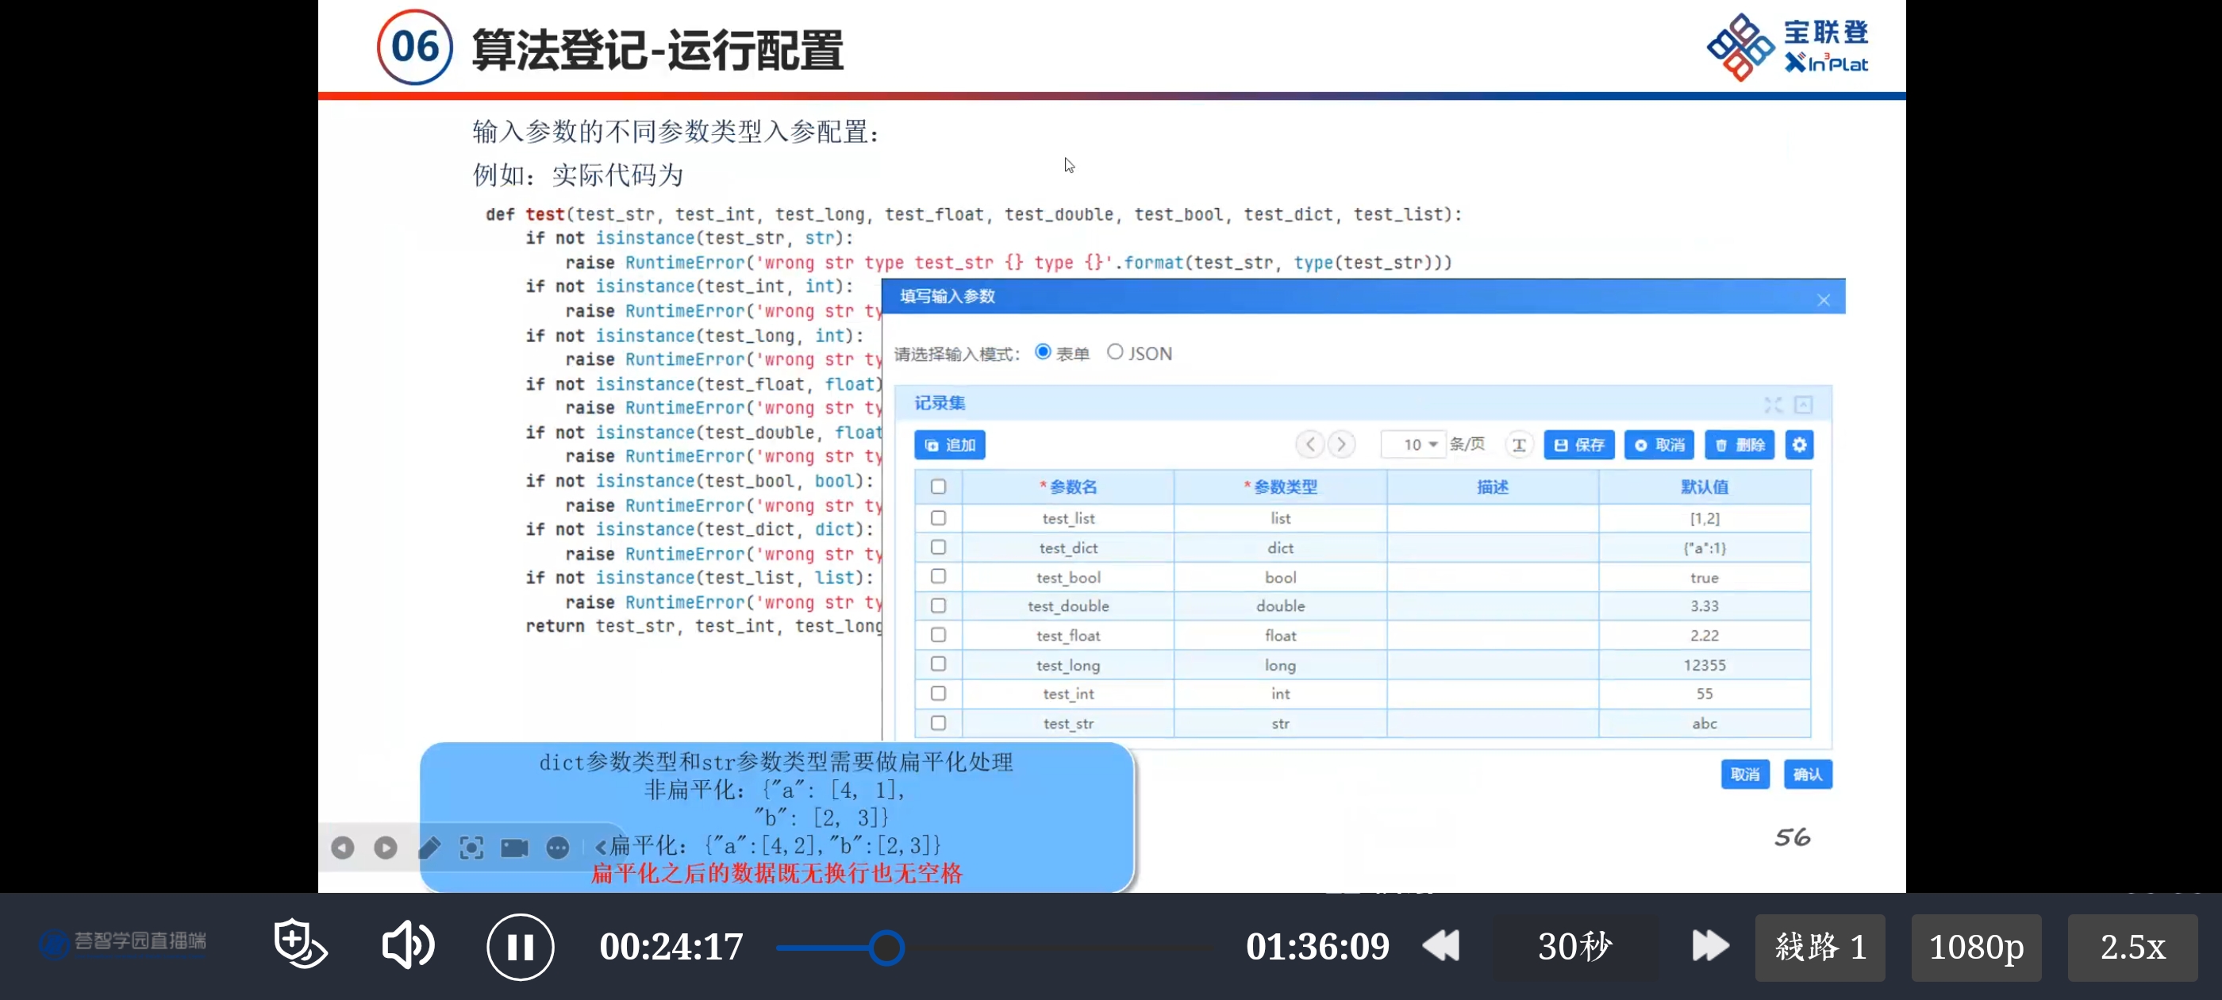The width and height of the screenshot is (2222, 1000).
Task: Switch the 線路 1 line option
Action: click(1820, 948)
